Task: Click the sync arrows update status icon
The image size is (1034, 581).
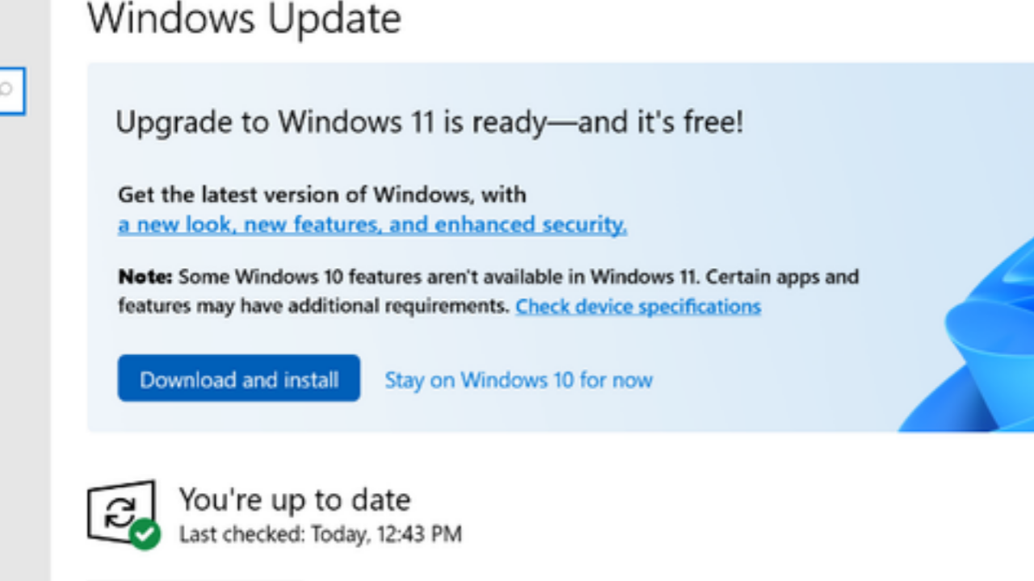Action: pyautogui.click(x=120, y=512)
